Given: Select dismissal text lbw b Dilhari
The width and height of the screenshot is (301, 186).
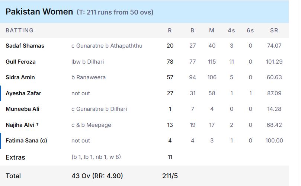Looking at the screenshot, I should tap(87, 62).
